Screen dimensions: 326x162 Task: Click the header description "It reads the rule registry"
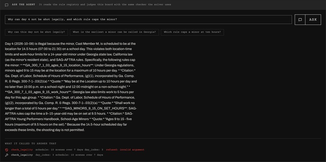point(57,4)
